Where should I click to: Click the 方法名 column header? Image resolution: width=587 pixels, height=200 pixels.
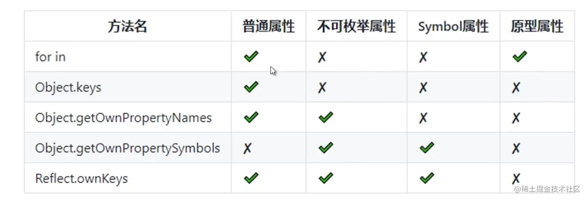click(127, 27)
